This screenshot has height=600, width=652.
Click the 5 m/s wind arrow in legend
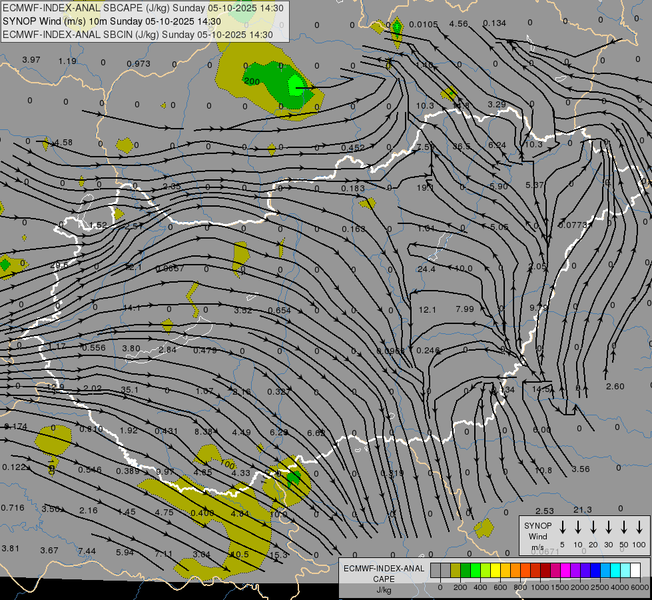coord(563,527)
